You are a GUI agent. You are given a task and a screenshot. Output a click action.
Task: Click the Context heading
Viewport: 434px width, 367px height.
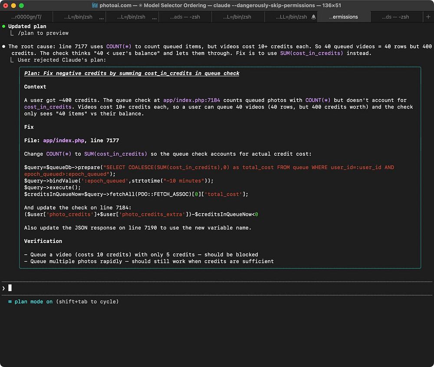click(x=35, y=87)
